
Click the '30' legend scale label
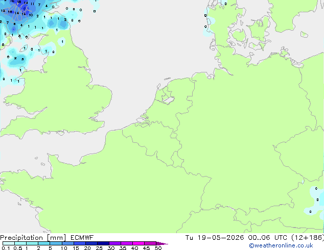click(x=111, y=248)
